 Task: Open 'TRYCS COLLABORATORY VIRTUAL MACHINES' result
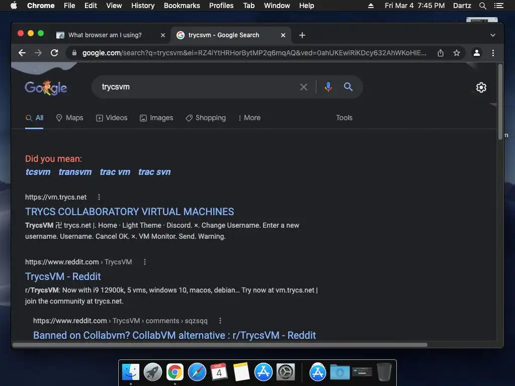coord(130,212)
